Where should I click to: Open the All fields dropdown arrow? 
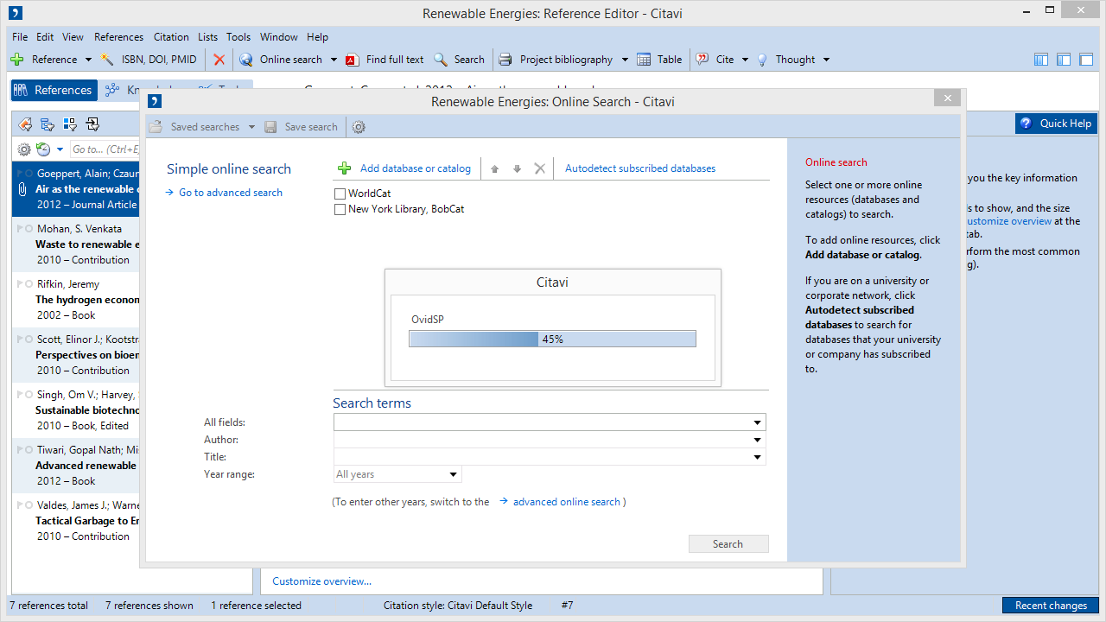pos(757,422)
